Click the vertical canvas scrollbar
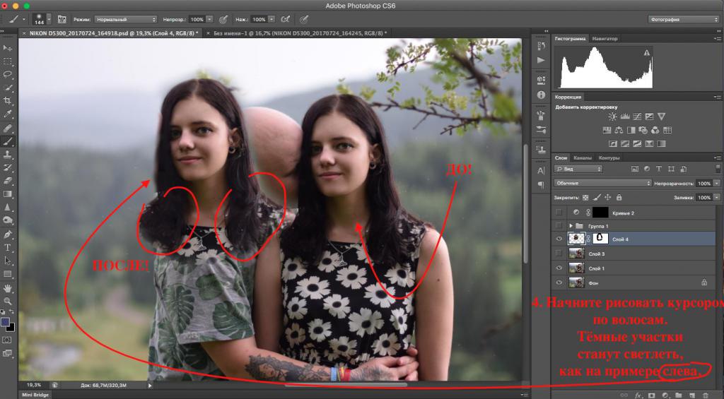 (525, 204)
